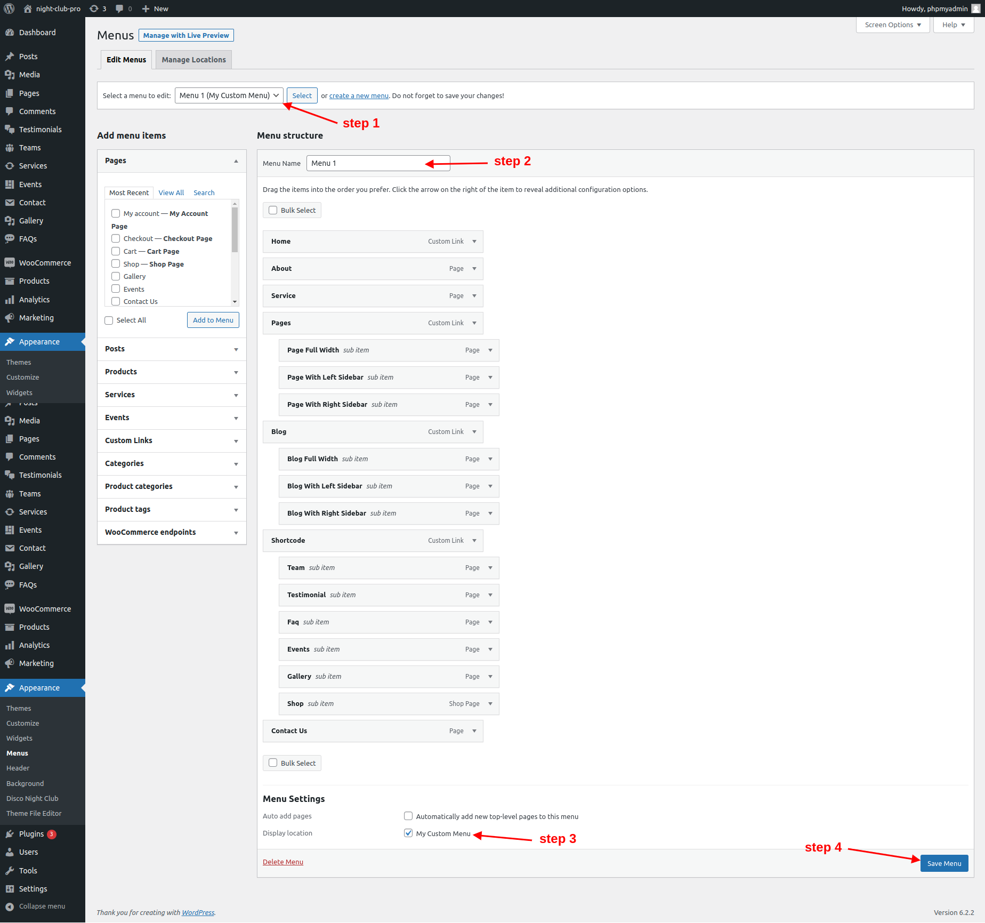
Task: Click the Testimonials icon in the sidebar
Action: pyautogui.click(x=10, y=130)
